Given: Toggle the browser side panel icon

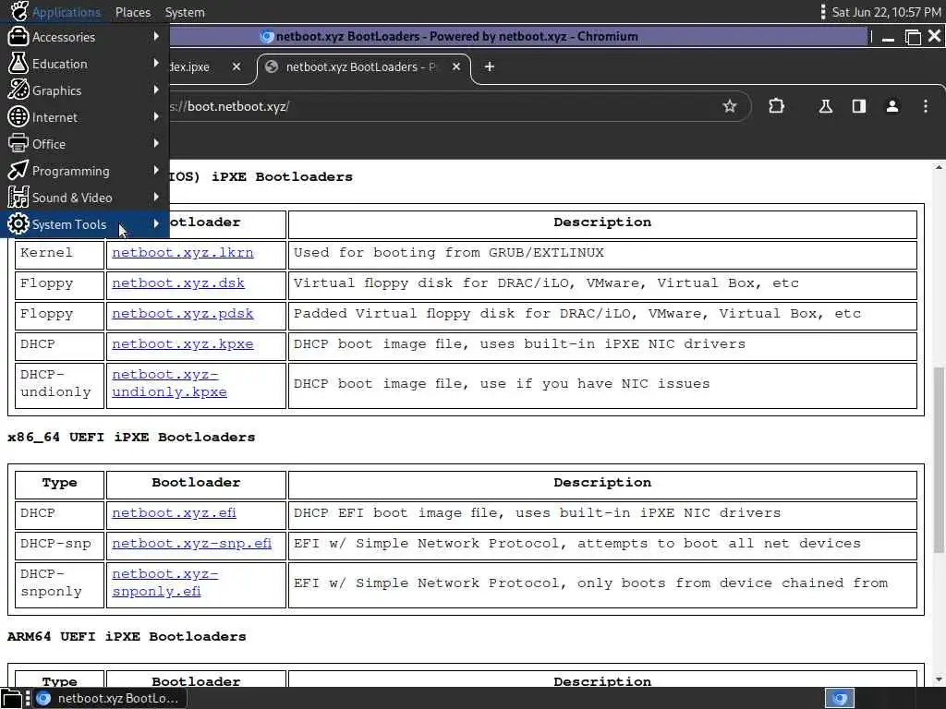Looking at the screenshot, I should point(859,107).
